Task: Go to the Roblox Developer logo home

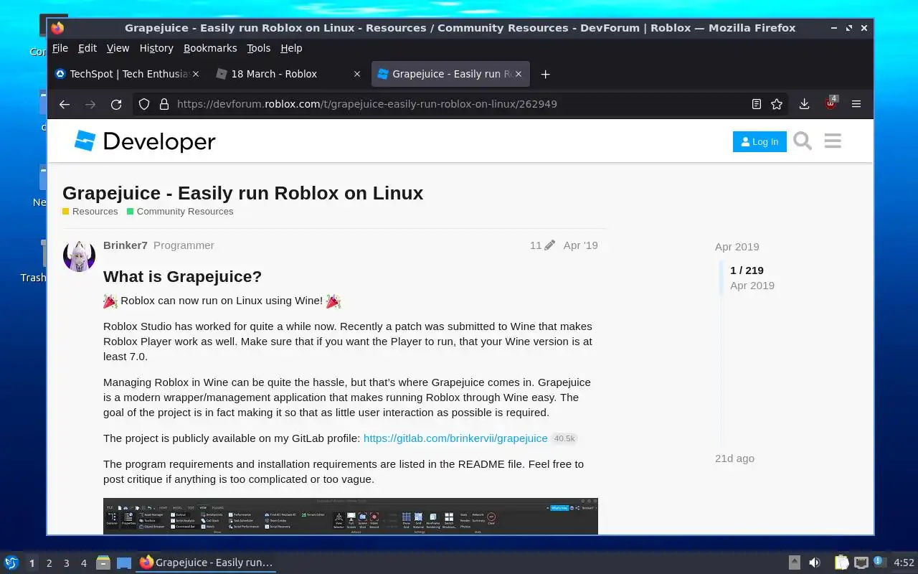Action: click(145, 141)
